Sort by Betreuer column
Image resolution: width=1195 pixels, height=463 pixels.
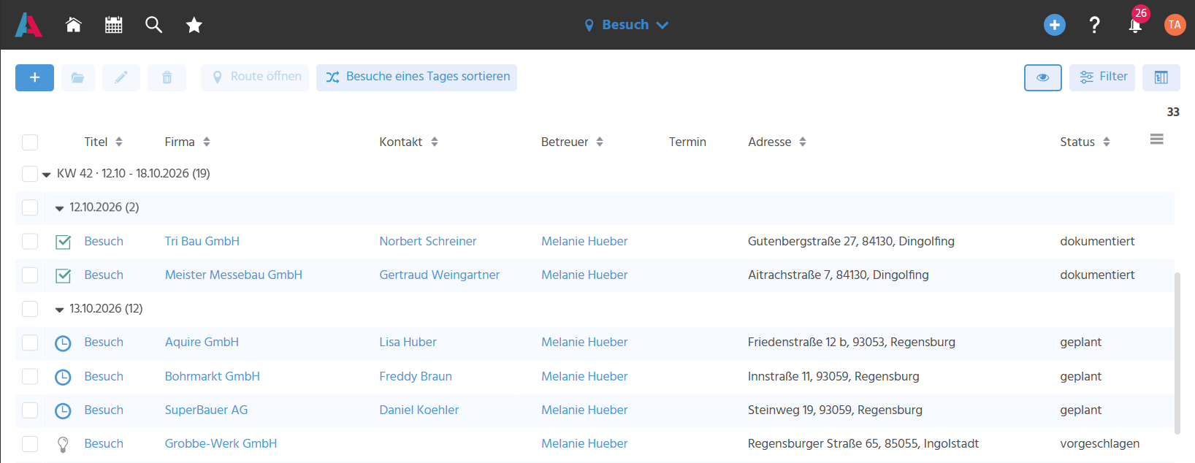tap(600, 142)
